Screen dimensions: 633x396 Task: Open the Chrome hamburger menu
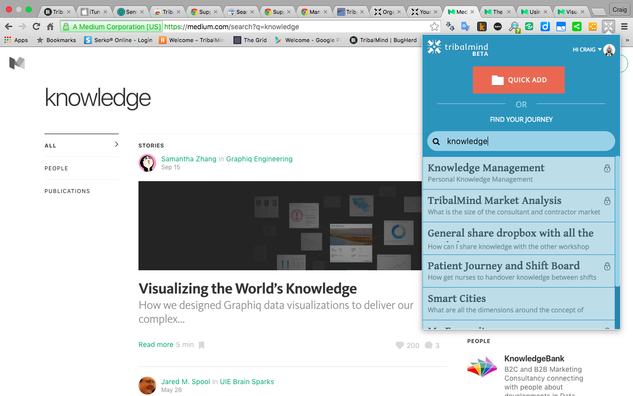click(624, 27)
